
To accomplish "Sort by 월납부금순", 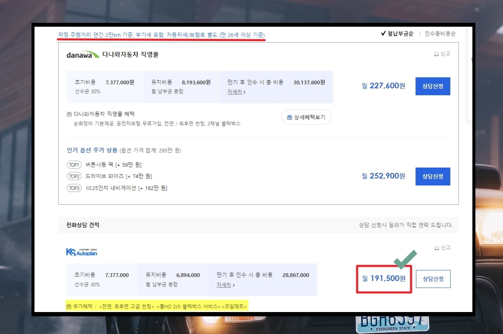I will [x=397, y=34].
